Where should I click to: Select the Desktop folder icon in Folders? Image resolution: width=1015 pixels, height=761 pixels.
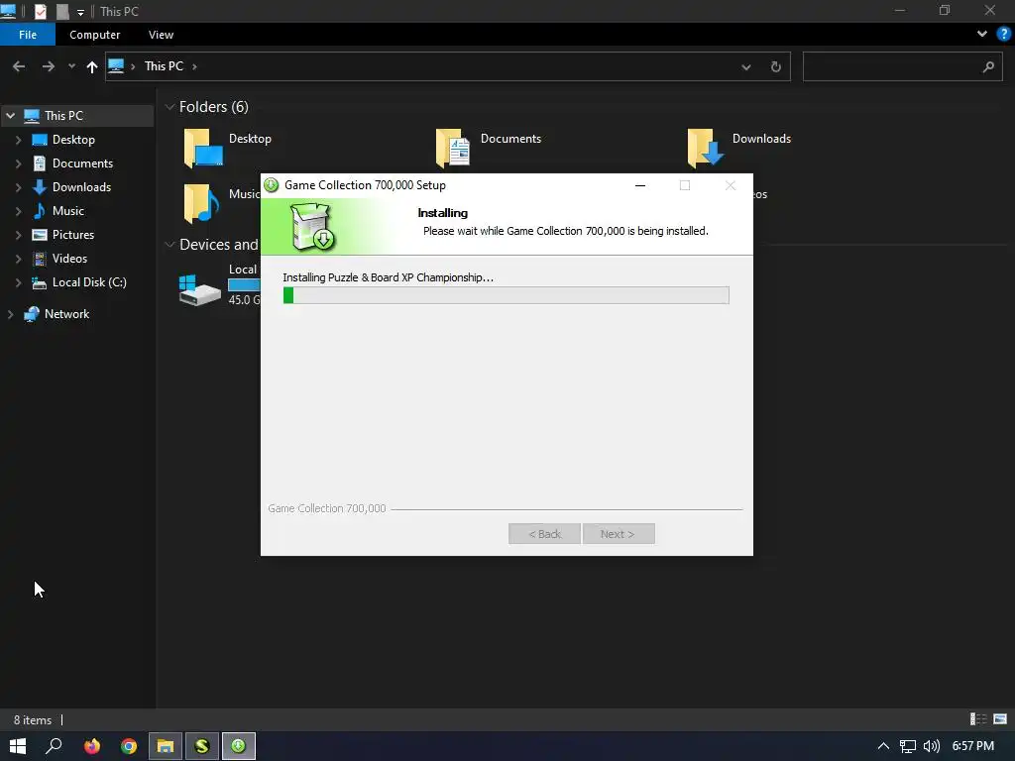point(203,149)
